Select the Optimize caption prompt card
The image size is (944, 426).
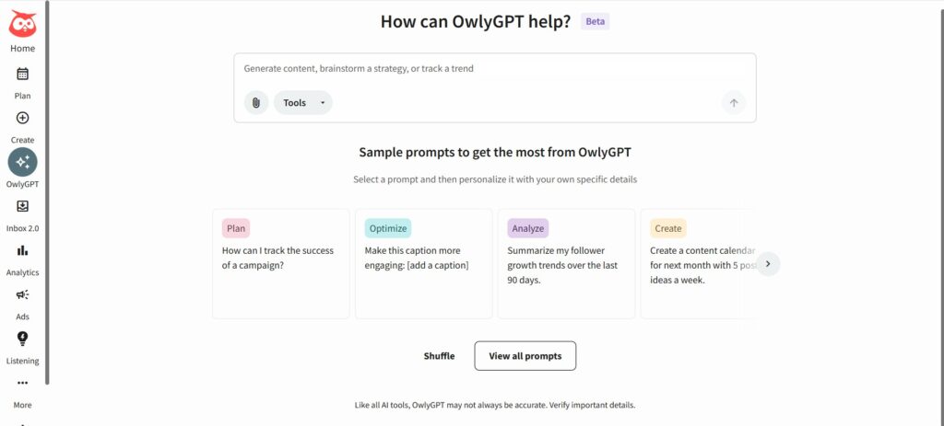(x=423, y=264)
